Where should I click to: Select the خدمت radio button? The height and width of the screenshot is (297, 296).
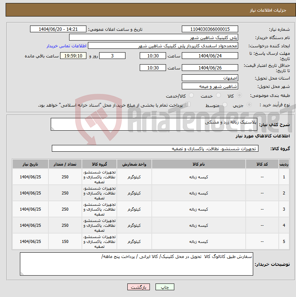(x=219, y=95)
